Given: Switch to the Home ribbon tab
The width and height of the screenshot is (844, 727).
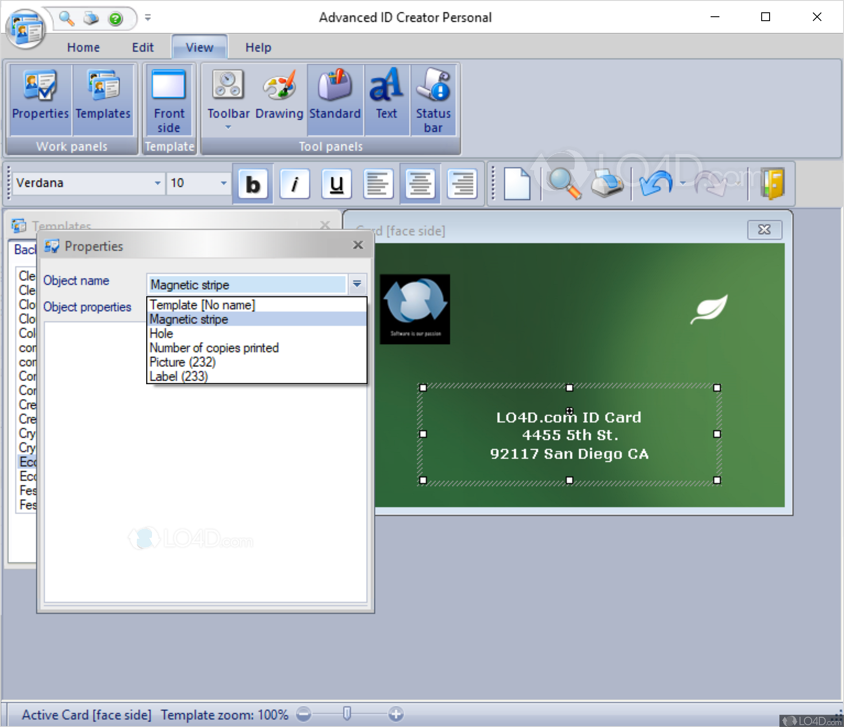Looking at the screenshot, I should [x=83, y=47].
